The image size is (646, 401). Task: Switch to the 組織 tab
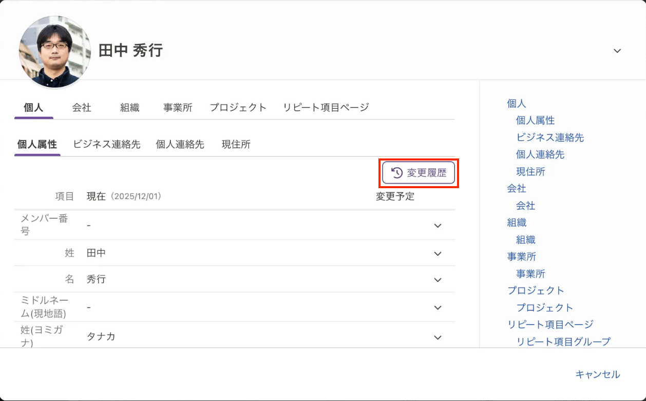[x=130, y=108]
